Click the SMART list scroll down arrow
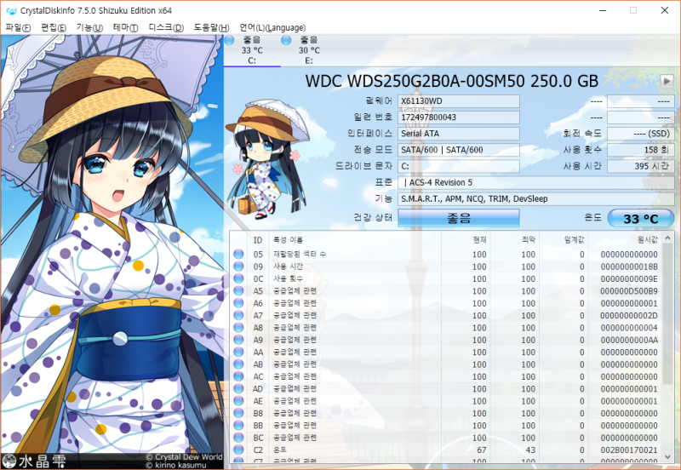Viewport: 681px width, 470px height. click(668, 456)
